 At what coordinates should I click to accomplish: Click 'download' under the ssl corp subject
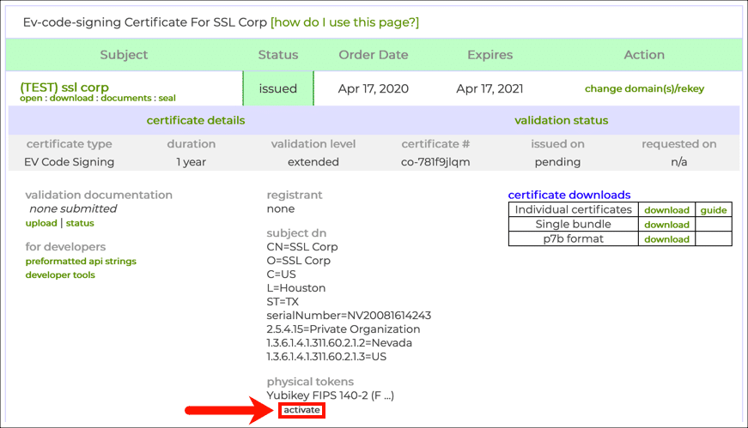coord(70,99)
